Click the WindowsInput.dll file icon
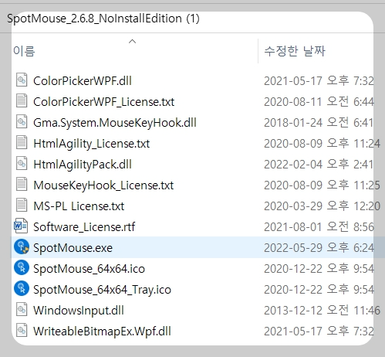 tap(22, 309)
